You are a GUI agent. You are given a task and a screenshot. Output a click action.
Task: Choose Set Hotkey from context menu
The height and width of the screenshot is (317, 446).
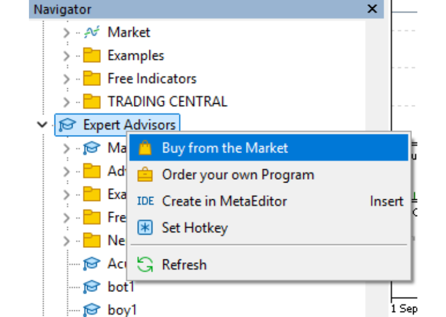click(x=269, y=228)
